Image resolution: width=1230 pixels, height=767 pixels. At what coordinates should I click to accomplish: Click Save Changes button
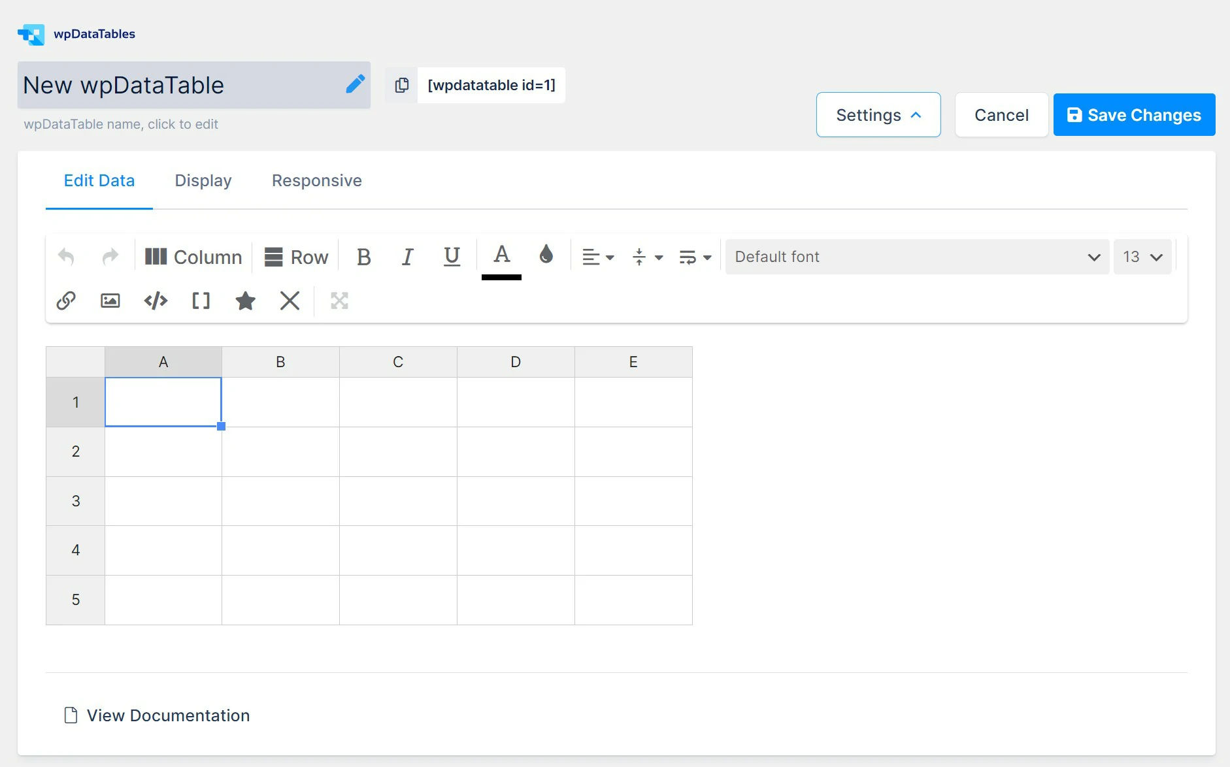(x=1134, y=115)
